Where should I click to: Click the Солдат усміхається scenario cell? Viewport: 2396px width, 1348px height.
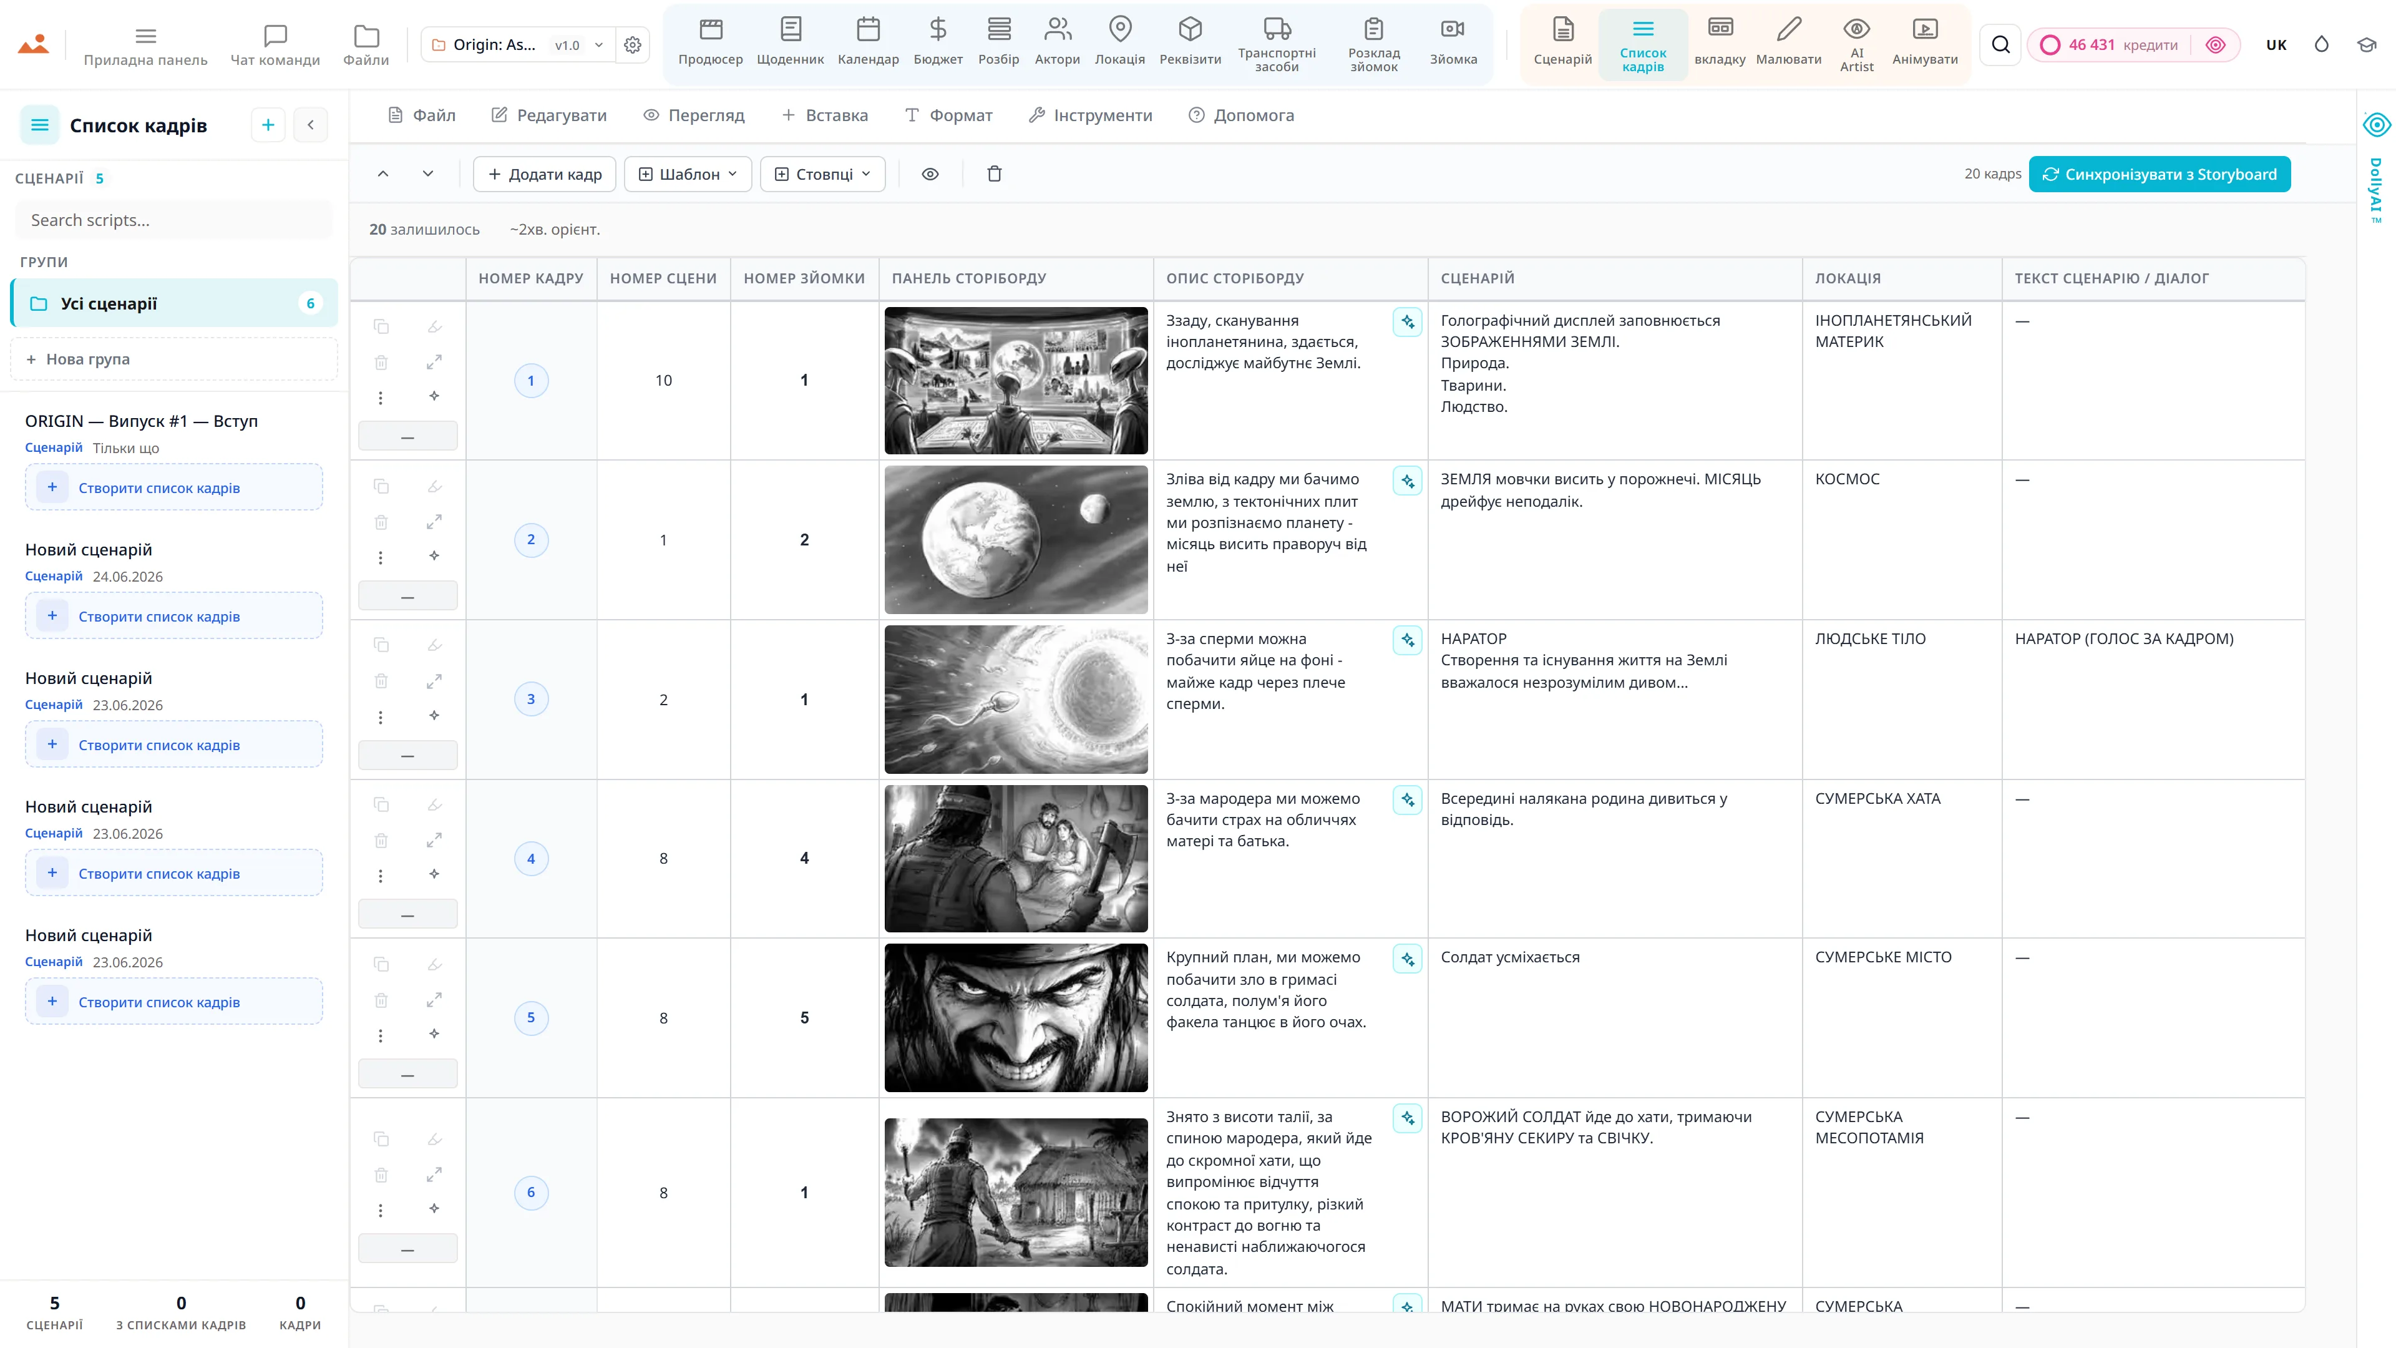tap(1615, 1018)
